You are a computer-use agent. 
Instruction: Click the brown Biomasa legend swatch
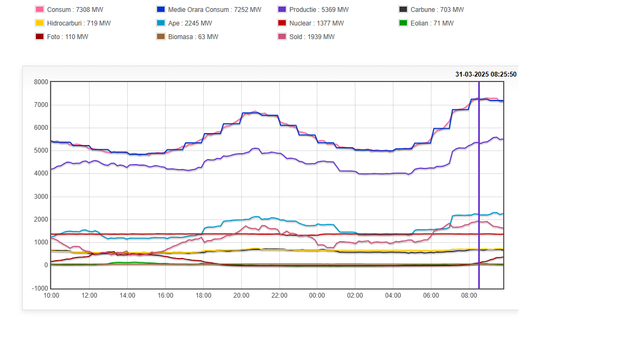pos(160,37)
